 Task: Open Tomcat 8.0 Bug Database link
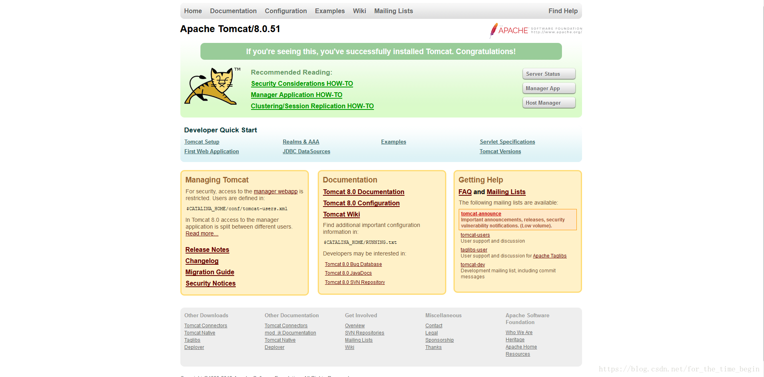coord(353,264)
